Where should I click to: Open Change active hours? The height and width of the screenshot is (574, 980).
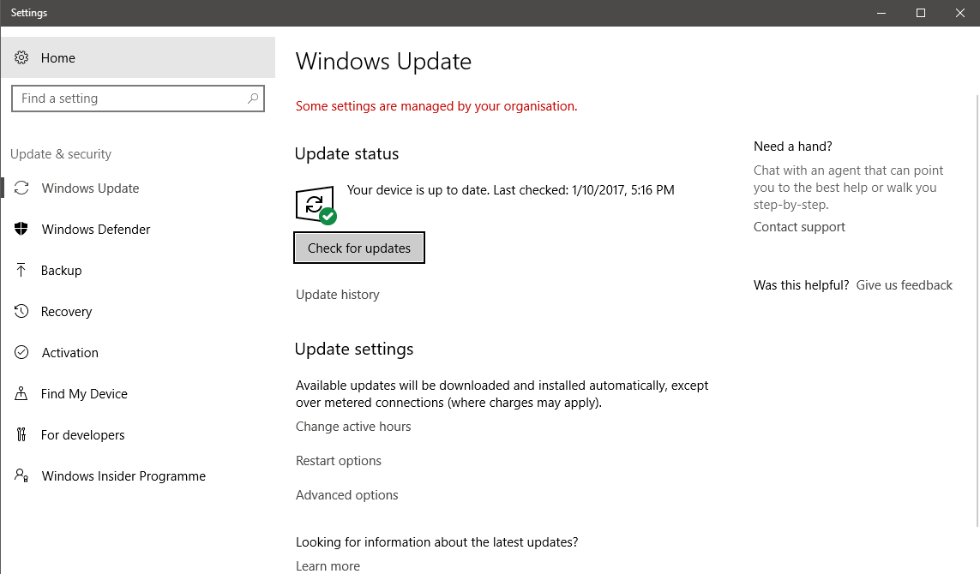(x=353, y=427)
